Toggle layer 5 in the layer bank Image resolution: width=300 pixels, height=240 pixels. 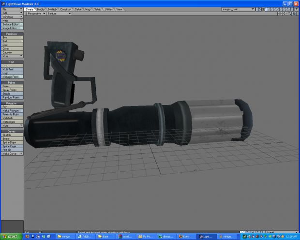click(278, 9)
